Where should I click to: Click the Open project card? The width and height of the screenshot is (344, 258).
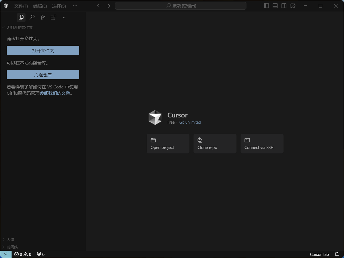(x=168, y=144)
